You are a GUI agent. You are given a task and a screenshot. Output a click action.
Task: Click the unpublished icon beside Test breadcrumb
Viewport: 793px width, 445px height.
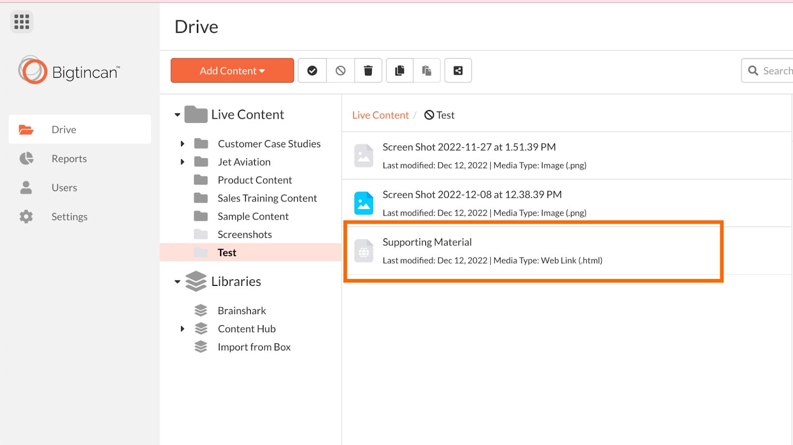429,115
